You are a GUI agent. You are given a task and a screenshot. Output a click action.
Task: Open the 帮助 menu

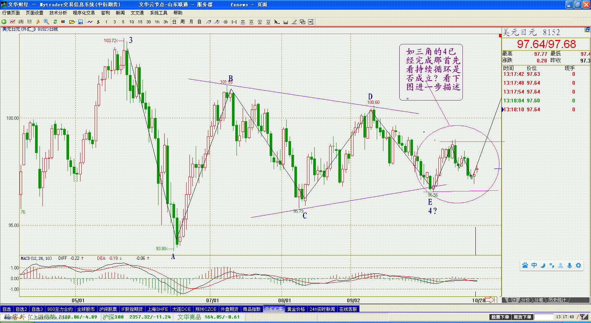tap(178, 13)
